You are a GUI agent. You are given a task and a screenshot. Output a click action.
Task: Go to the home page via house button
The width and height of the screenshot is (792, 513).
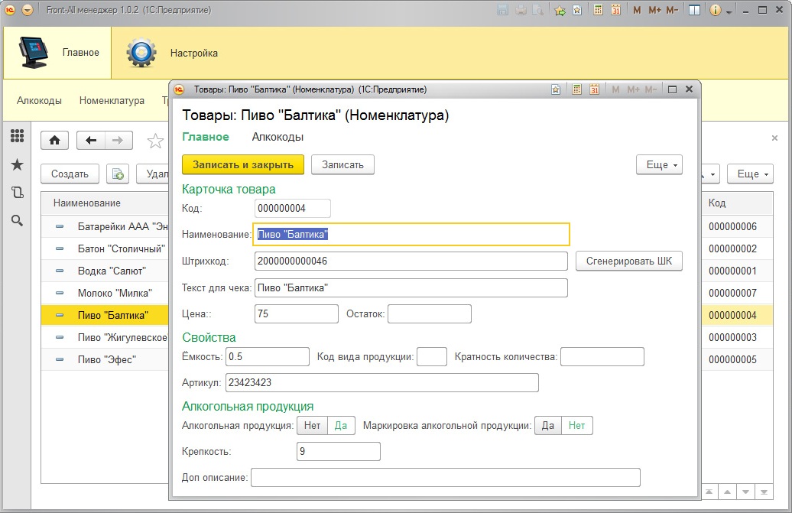point(54,141)
